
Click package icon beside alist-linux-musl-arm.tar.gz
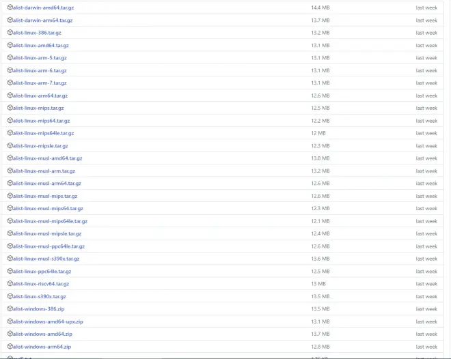coord(10,171)
